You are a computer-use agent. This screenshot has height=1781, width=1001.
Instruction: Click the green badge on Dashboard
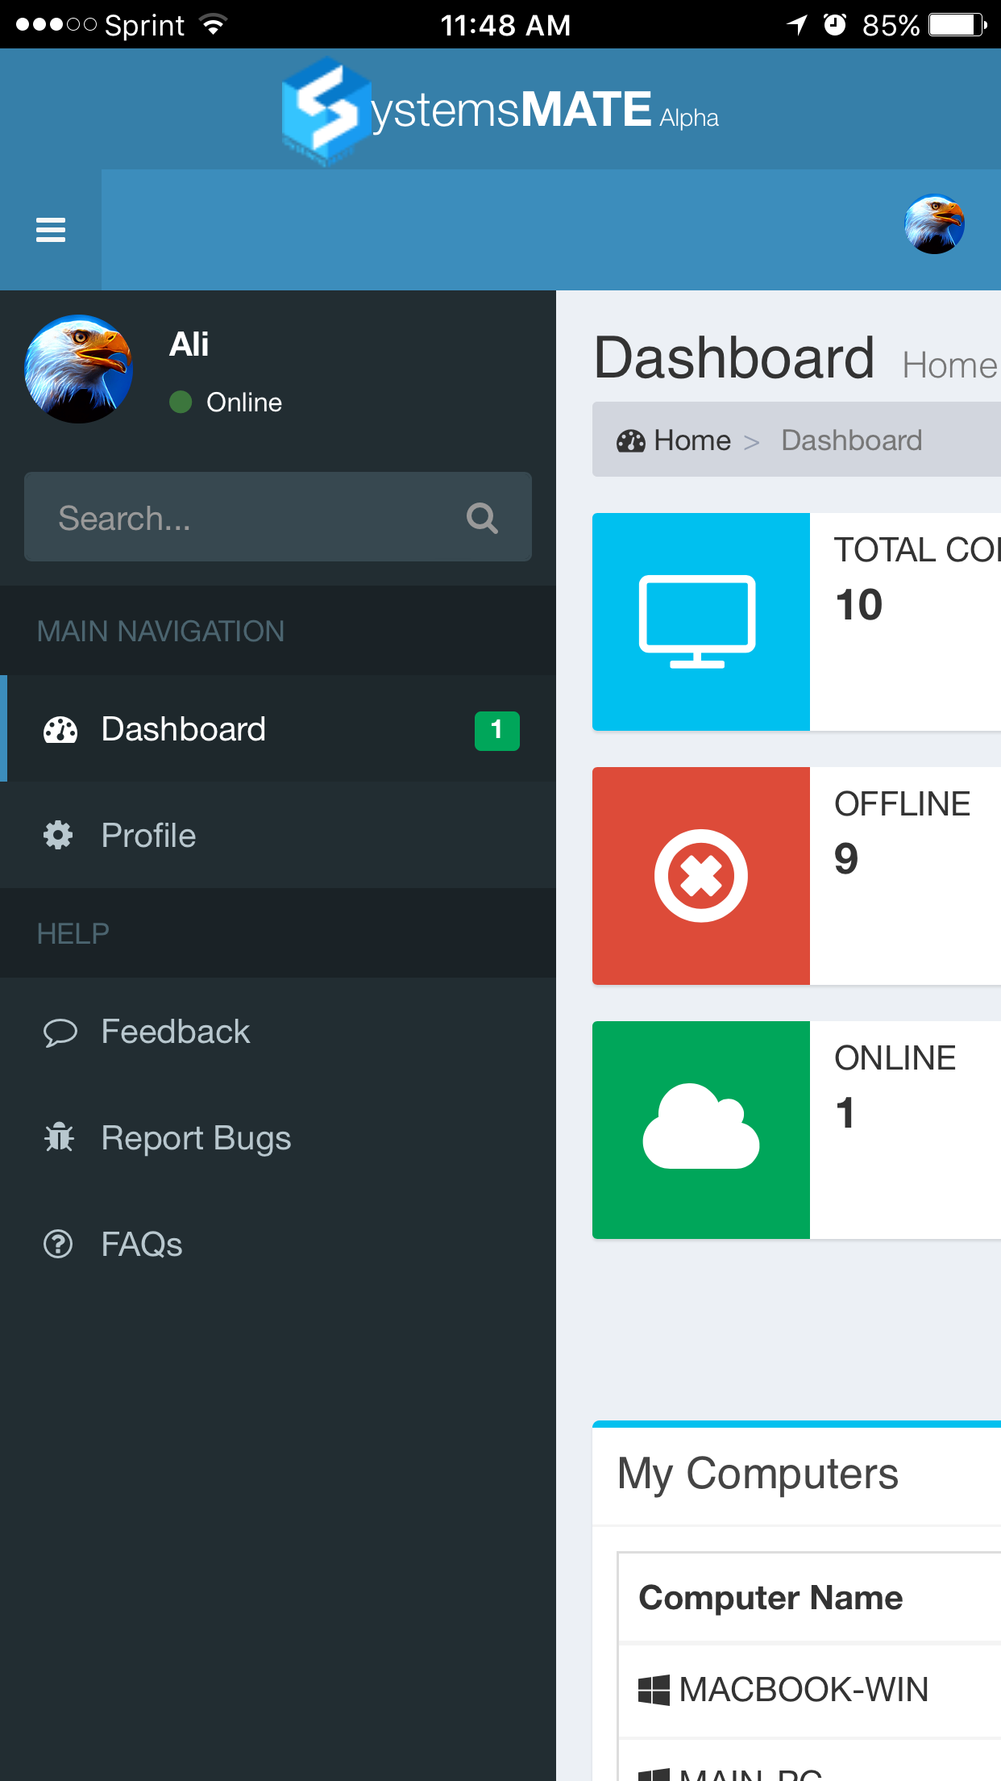(x=497, y=731)
